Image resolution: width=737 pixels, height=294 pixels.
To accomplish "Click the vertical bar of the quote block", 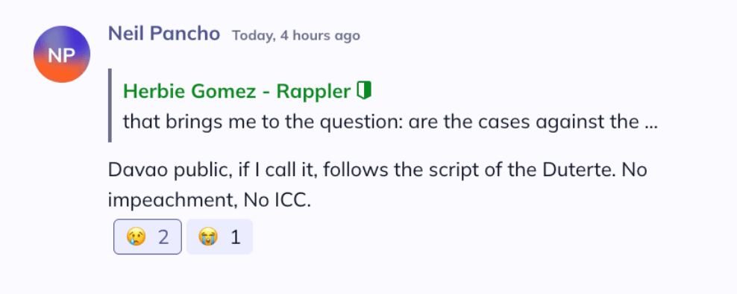I will point(110,105).
